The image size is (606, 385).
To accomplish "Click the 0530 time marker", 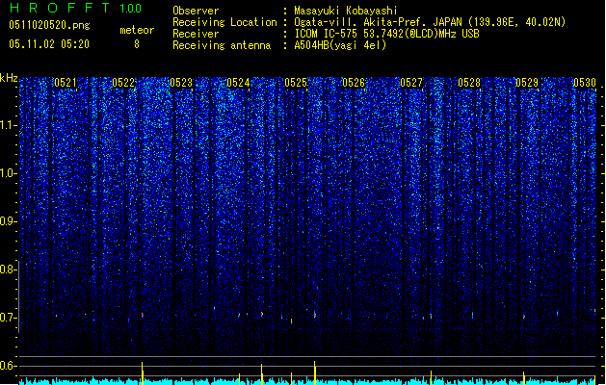I will click(x=585, y=83).
